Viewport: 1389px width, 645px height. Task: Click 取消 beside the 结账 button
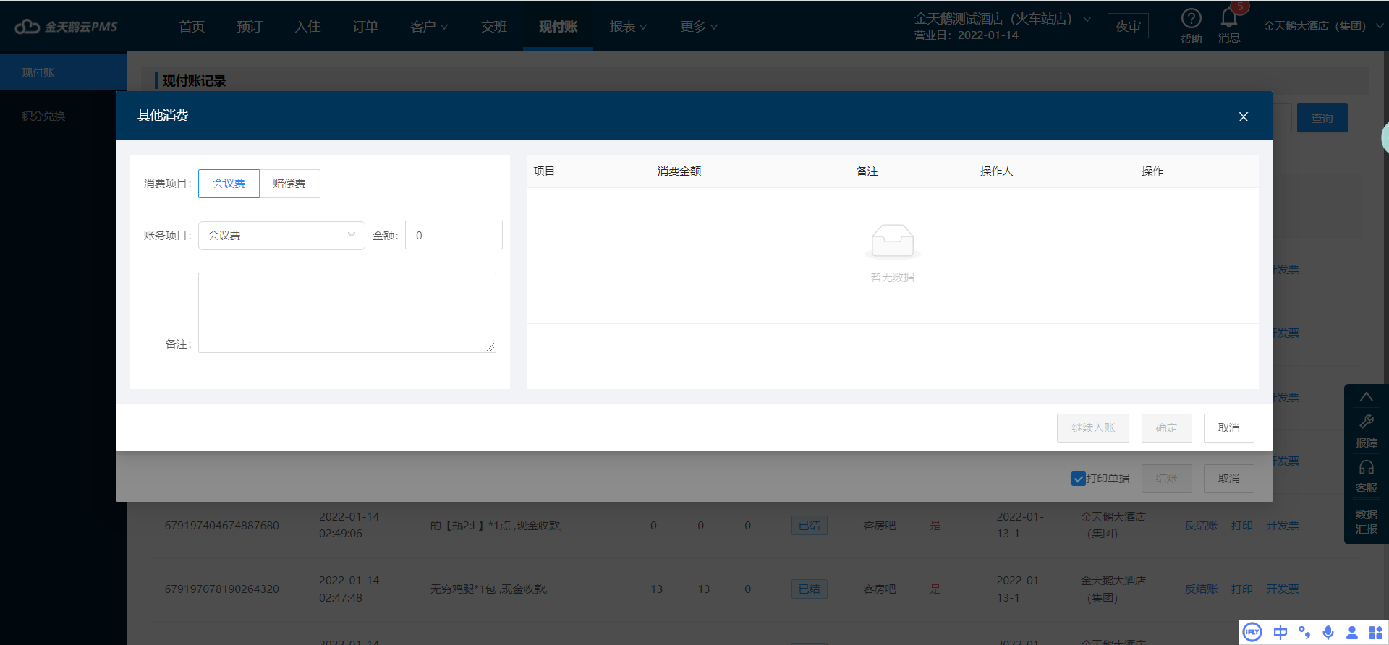1228,479
